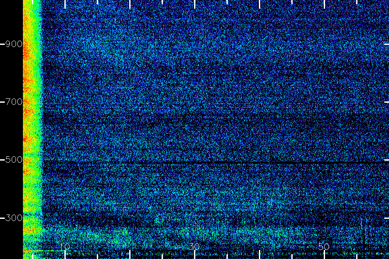Click the 10 label on the horizontal axis
This screenshot has width=389, height=259.
65,246
